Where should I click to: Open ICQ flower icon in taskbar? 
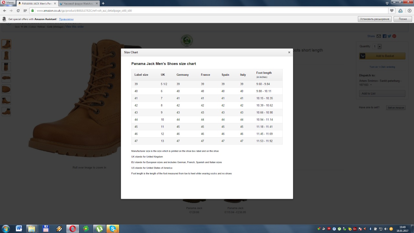coord(86,229)
